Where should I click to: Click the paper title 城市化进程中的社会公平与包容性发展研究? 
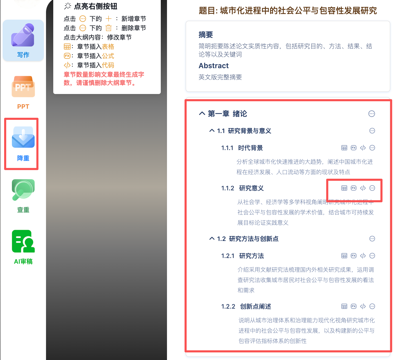pos(288,11)
